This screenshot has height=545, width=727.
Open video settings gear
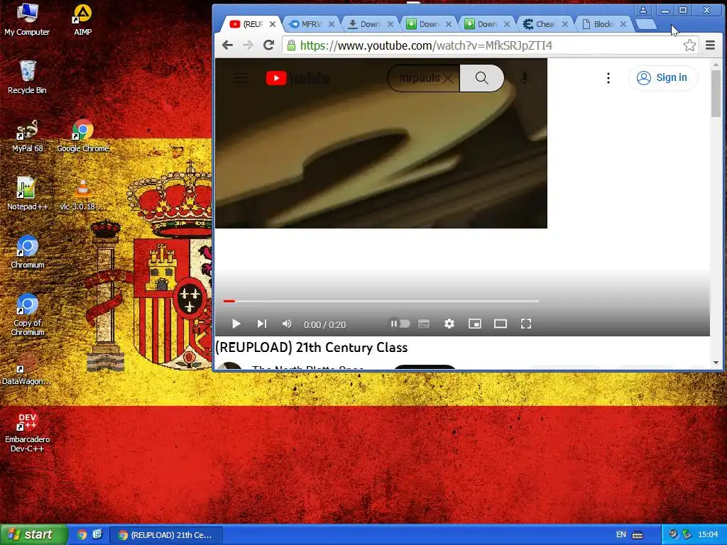coord(449,324)
